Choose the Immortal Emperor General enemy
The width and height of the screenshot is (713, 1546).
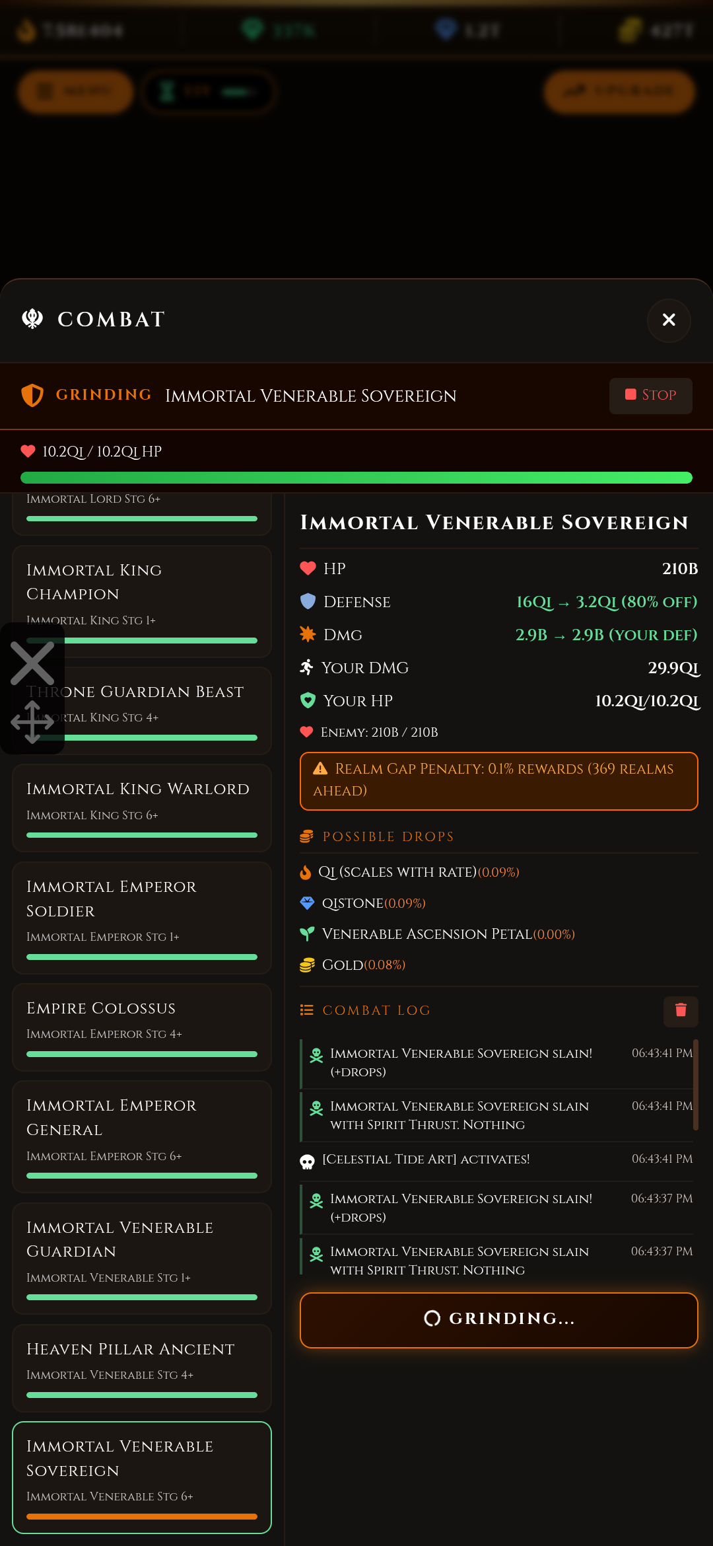142,1136
